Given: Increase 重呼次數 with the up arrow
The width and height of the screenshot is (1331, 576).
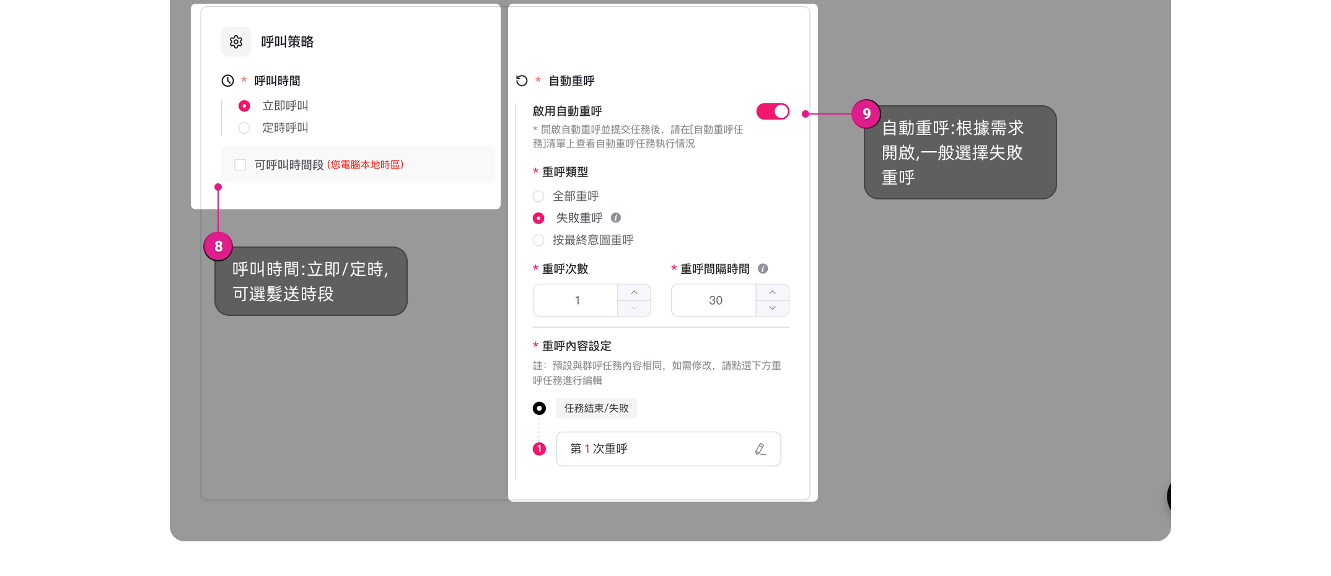Looking at the screenshot, I should click(634, 292).
